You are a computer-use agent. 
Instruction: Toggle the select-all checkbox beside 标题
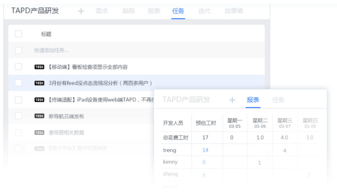pyautogui.click(x=18, y=34)
